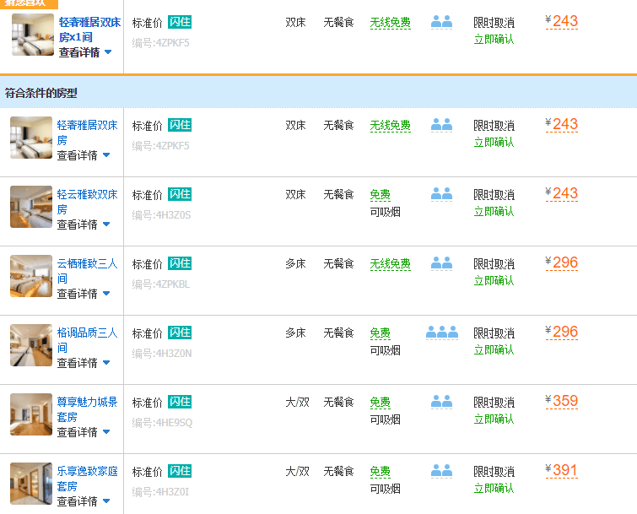
Task: View the 格调品质三人间 room photo thumbnail
Action: (31, 345)
